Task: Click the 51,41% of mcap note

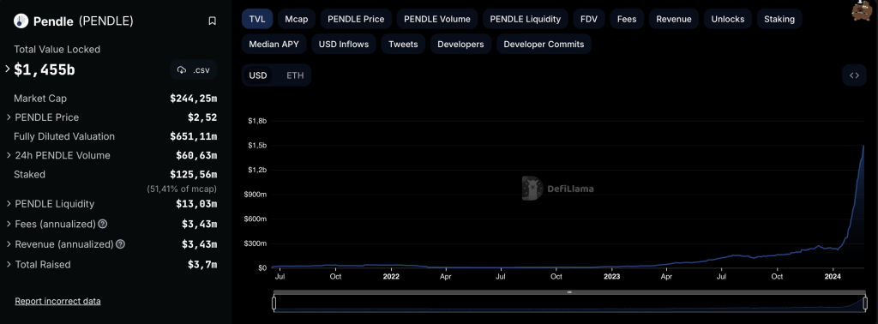Action: click(182, 189)
